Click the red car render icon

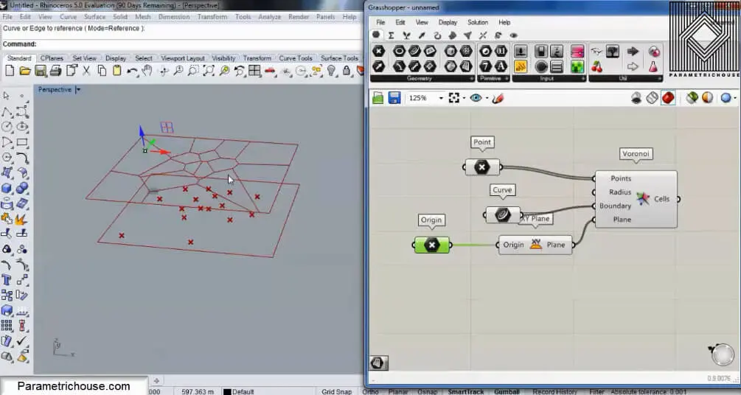pos(271,71)
